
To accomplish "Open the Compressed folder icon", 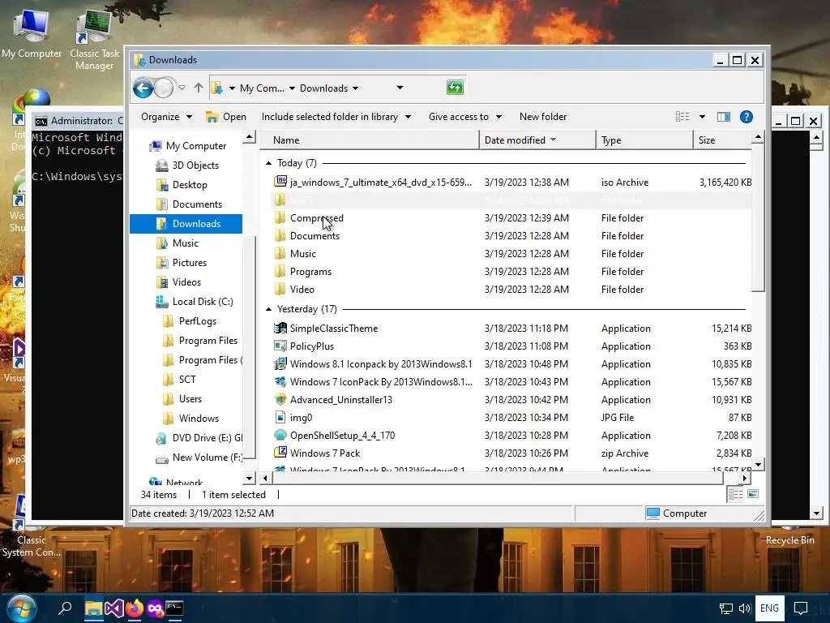I will click(280, 217).
